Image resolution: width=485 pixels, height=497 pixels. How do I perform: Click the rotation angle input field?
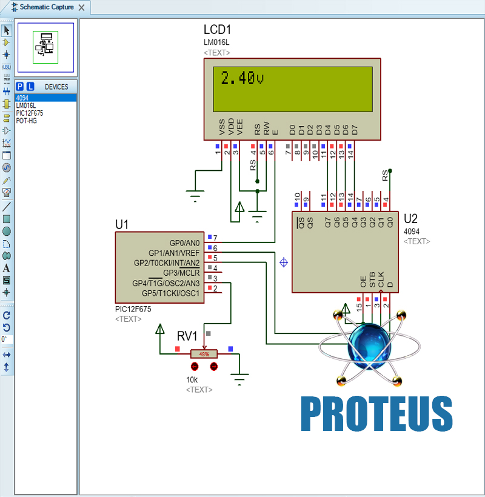pyautogui.click(x=7, y=339)
